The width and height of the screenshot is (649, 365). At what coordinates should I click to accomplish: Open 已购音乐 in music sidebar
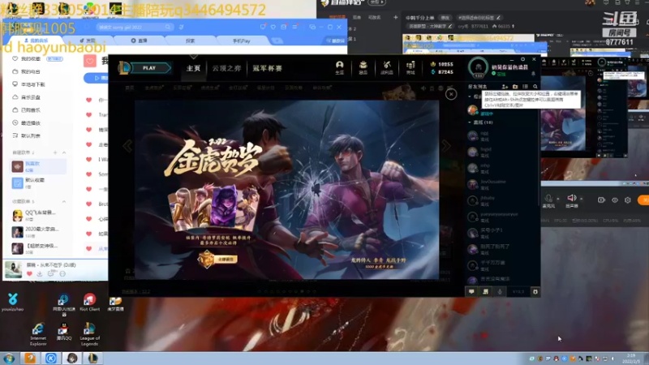coord(27,110)
